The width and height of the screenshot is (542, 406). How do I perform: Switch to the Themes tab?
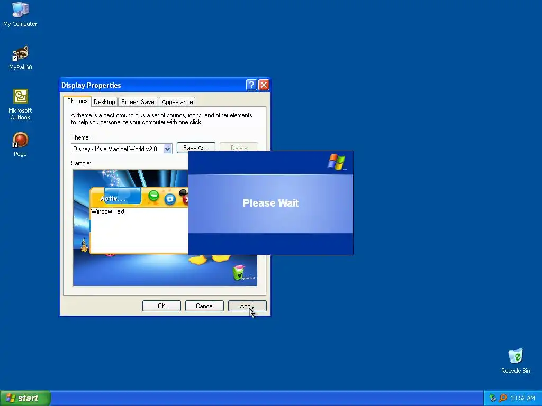(77, 101)
